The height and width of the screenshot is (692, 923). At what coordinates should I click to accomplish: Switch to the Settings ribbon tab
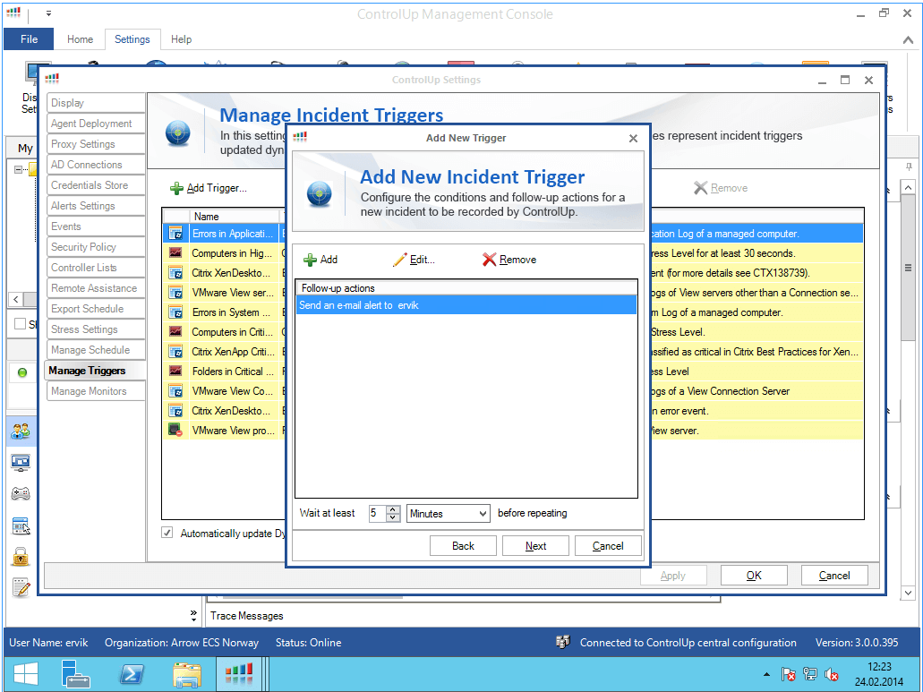click(x=132, y=39)
